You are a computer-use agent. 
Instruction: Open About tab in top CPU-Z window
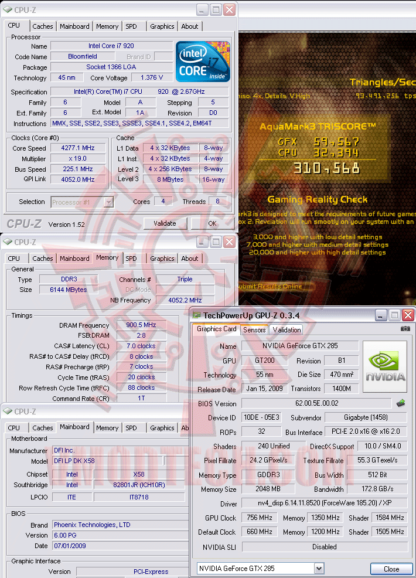pyautogui.click(x=190, y=26)
